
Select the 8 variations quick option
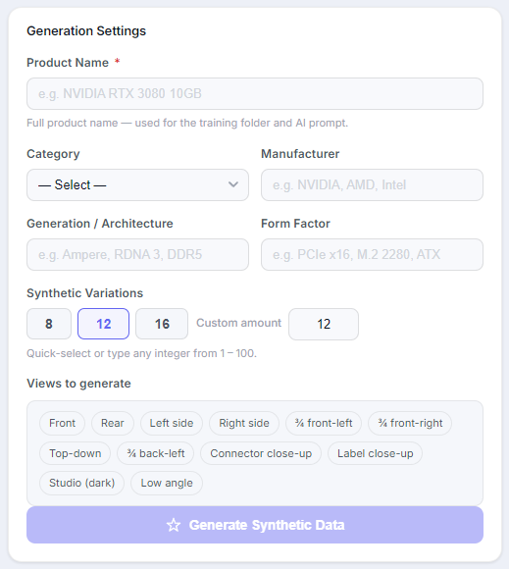(x=49, y=324)
